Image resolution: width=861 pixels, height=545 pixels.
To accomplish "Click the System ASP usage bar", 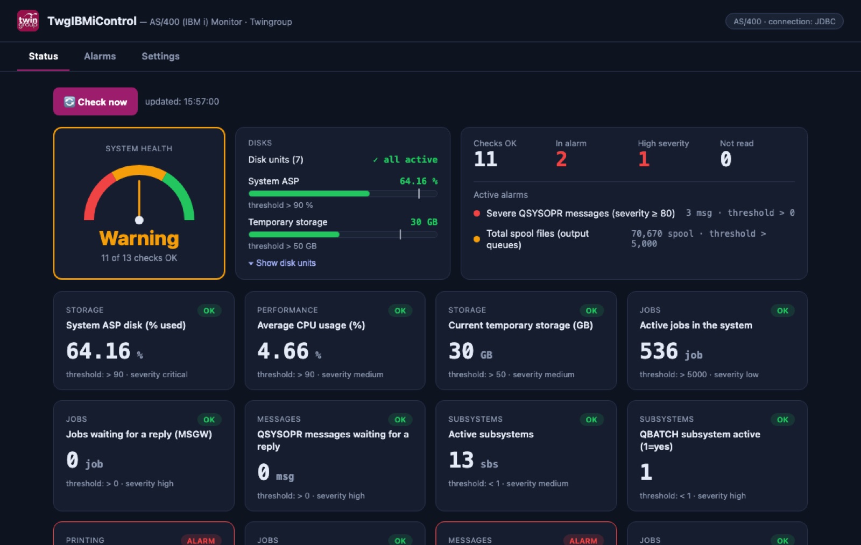I will pyautogui.click(x=343, y=194).
